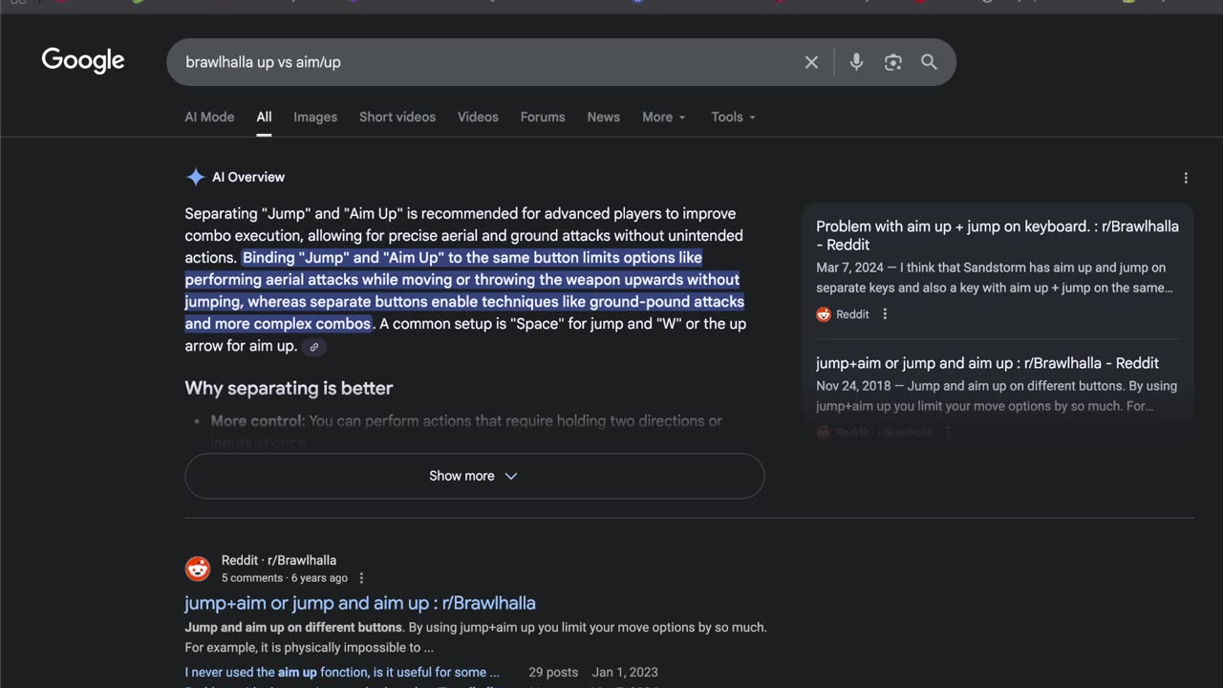Open search by image camera icon

[x=892, y=62]
